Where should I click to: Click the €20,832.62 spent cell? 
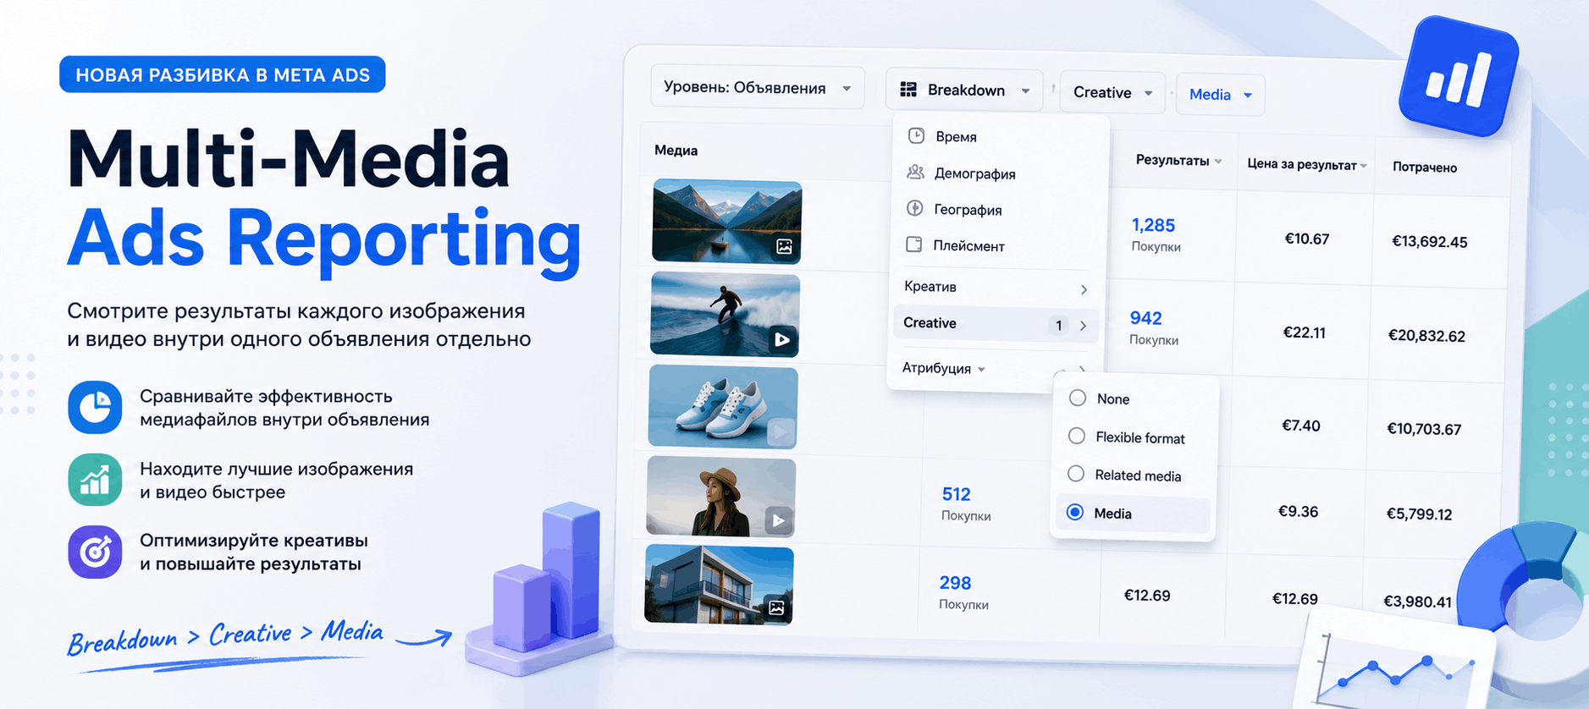coord(1426,336)
